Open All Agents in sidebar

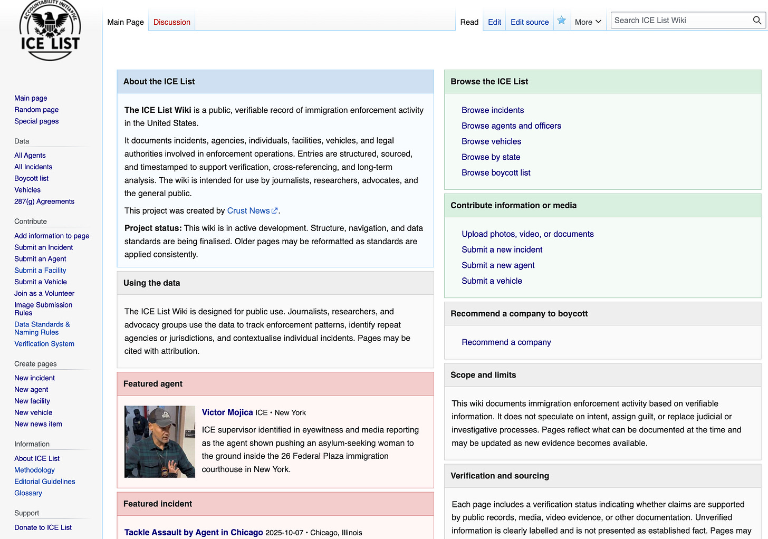(30, 156)
